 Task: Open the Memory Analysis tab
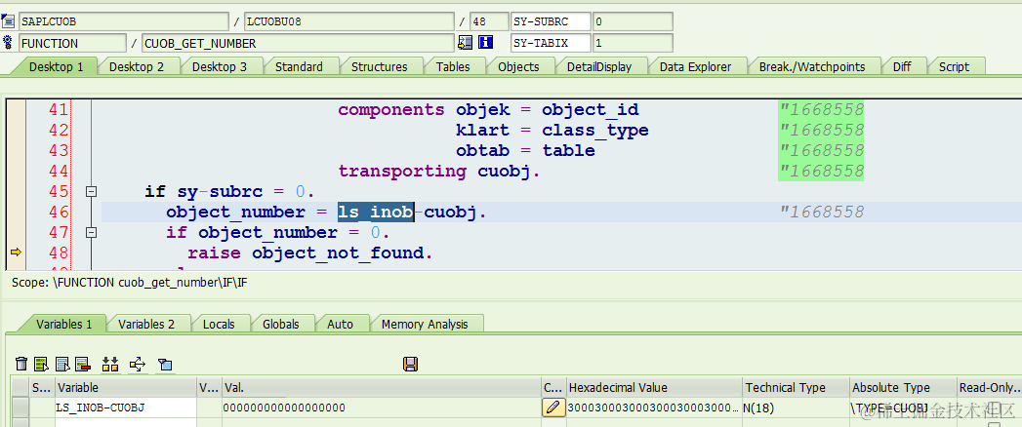[x=425, y=324]
